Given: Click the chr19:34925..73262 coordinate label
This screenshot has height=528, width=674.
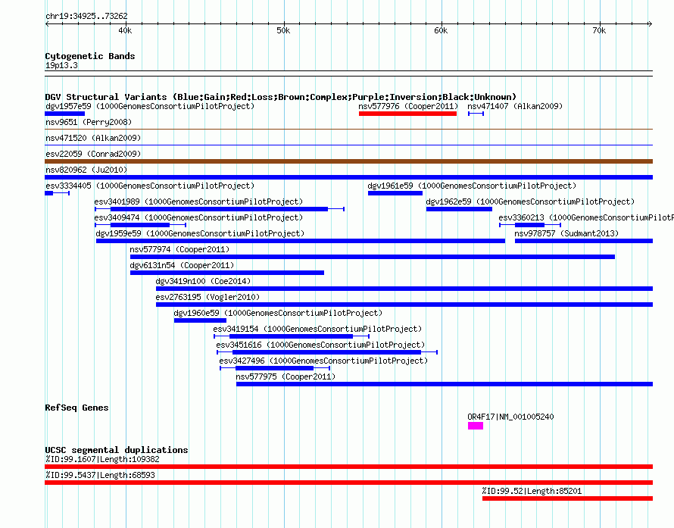Looking at the screenshot, I should (x=86, y=17).
